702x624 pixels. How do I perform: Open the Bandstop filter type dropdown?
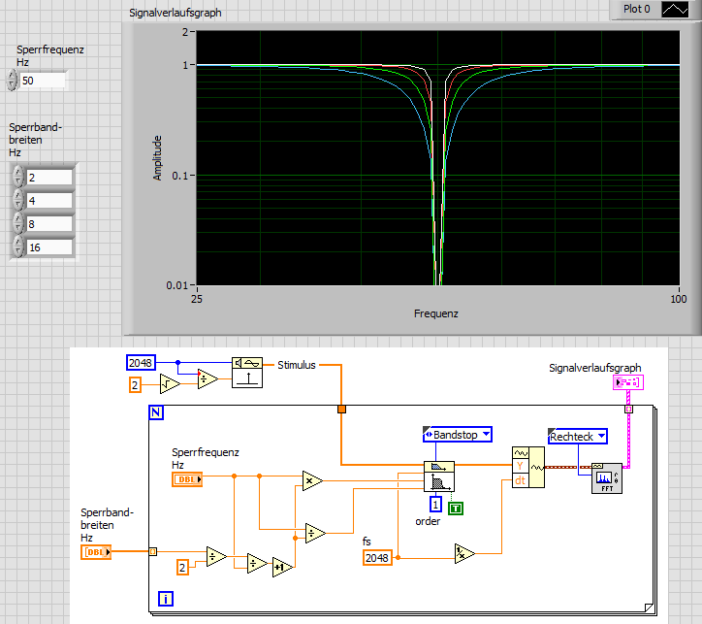point(457,435)
